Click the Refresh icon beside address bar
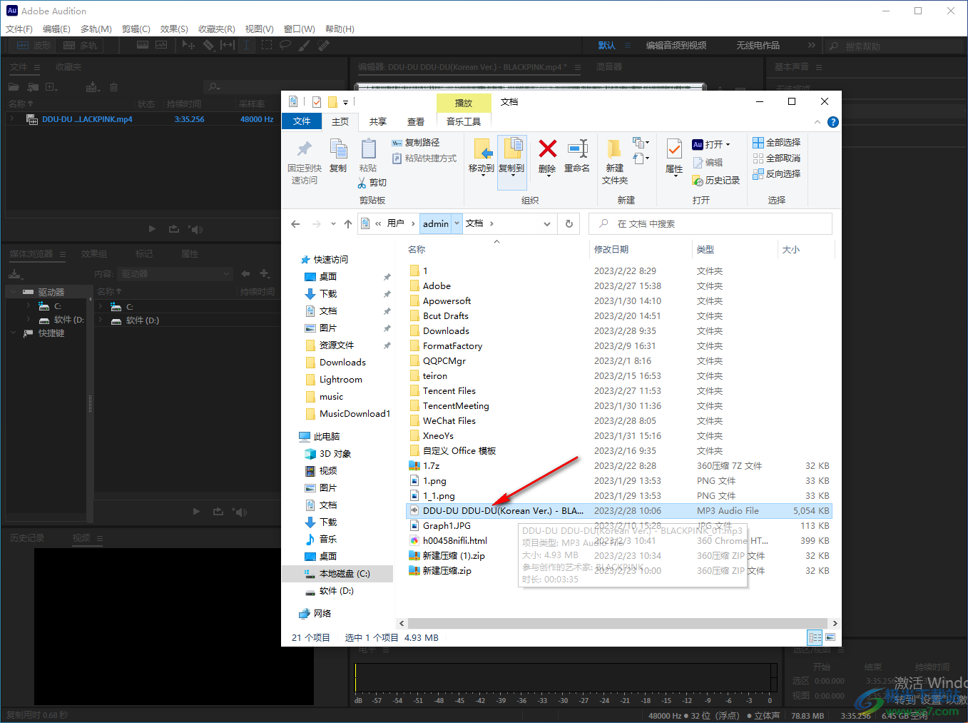This screenshot has height=723, width=968. click(569, 224)
